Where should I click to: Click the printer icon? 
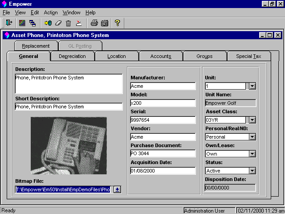[94, 23]
